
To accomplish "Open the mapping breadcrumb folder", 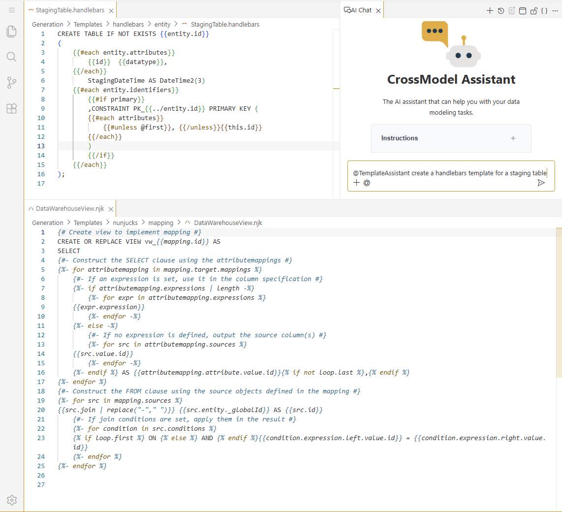I will [x=160, y=223].
